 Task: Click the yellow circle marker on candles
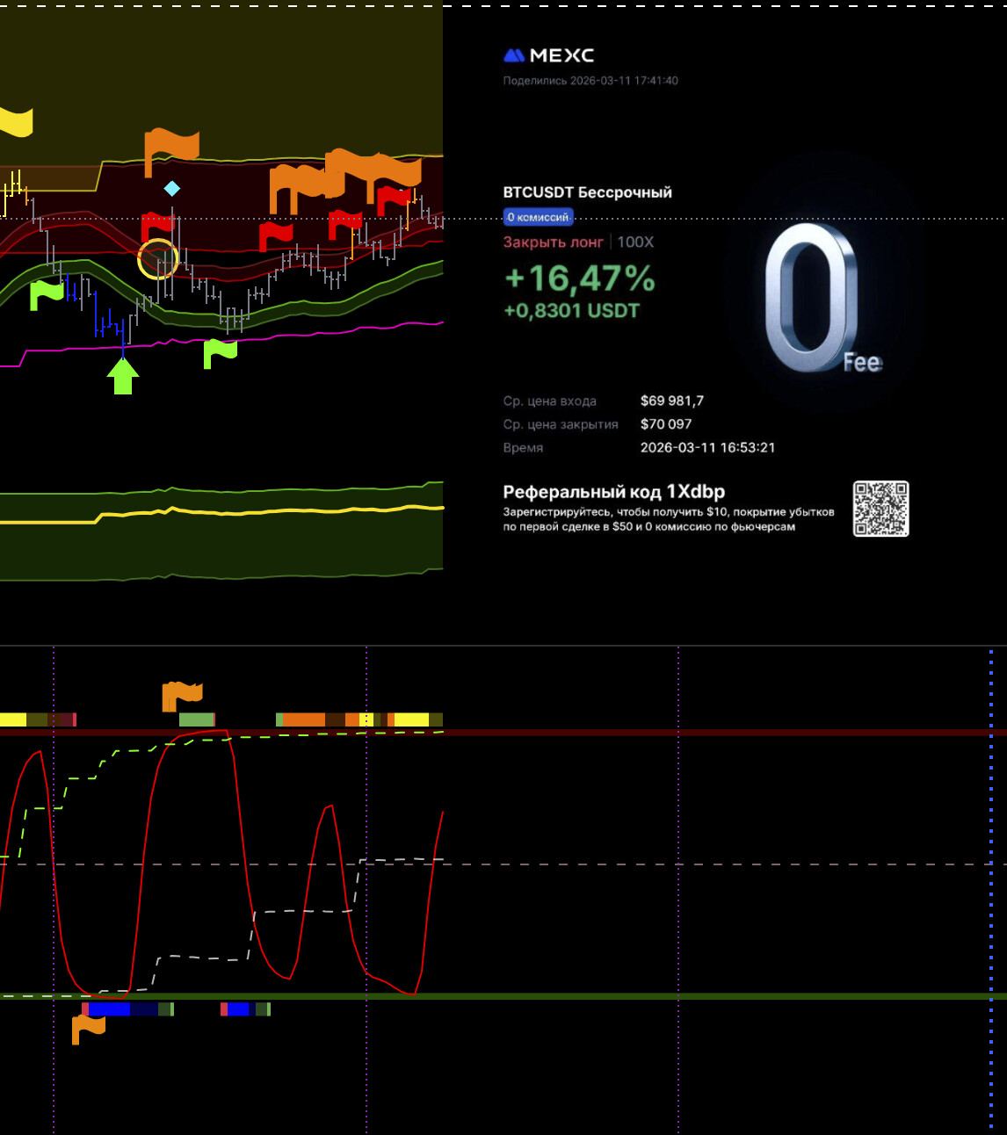(158, 259)
